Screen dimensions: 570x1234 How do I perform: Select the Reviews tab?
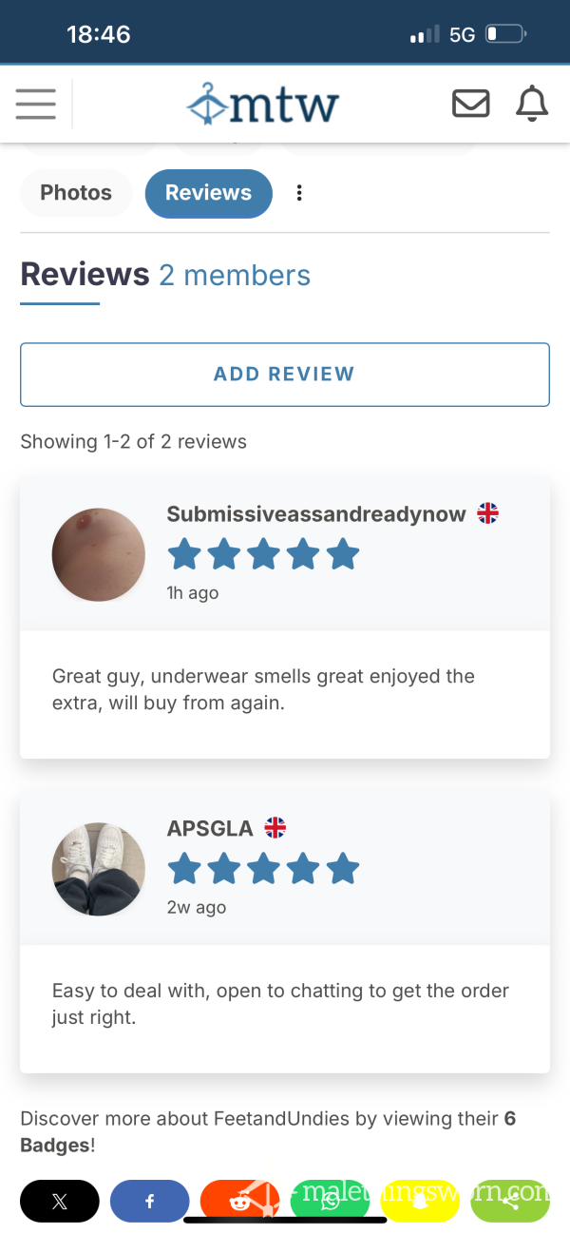coord(208,193)
